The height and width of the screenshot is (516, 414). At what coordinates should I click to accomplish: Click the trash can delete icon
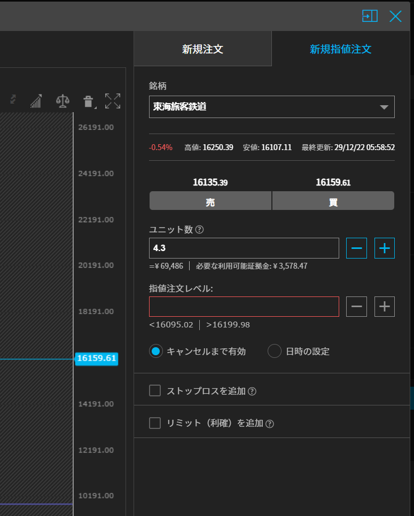88,101
